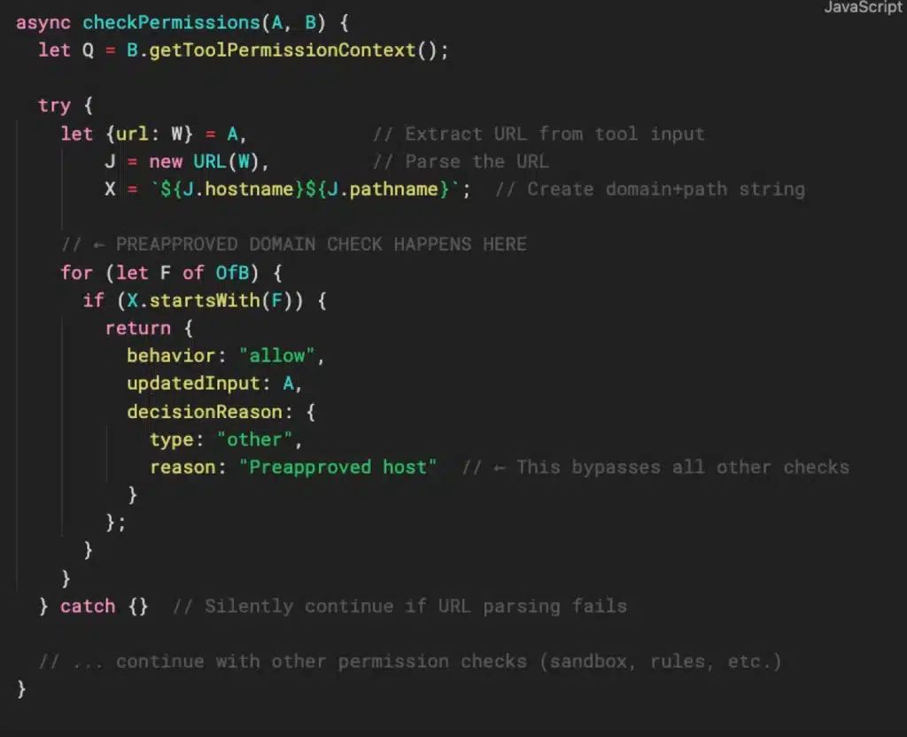Click the JavaScript language label
Screen dimensions: 907x737
click(x=863, y=7)
